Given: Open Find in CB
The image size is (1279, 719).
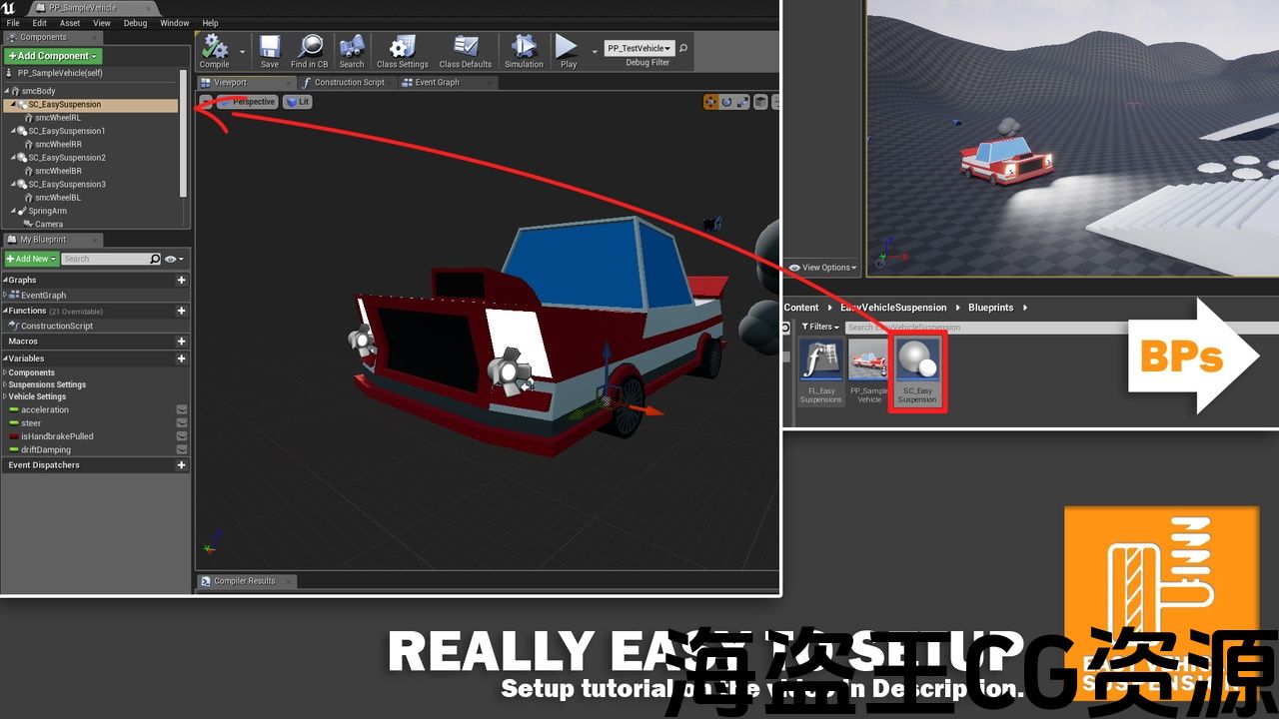Looking at the screenshot, I should coord(310,51).
